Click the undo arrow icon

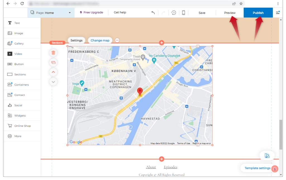pyautogui.click(x=153, y=13)
